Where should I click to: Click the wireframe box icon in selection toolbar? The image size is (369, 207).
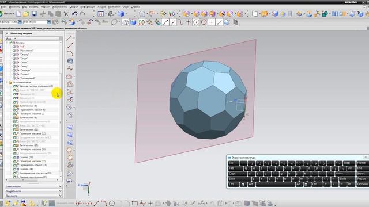point(126,22)
